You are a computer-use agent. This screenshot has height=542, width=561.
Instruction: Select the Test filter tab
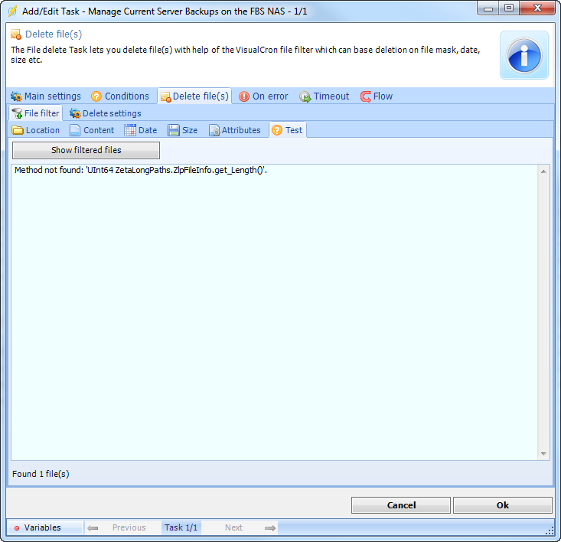click(x=287, y=130)
